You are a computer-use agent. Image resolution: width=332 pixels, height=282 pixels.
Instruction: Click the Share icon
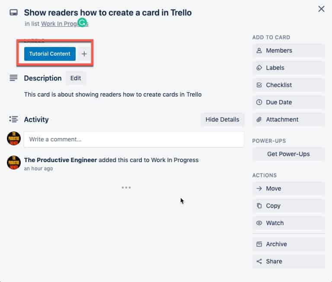coord(259,261)
